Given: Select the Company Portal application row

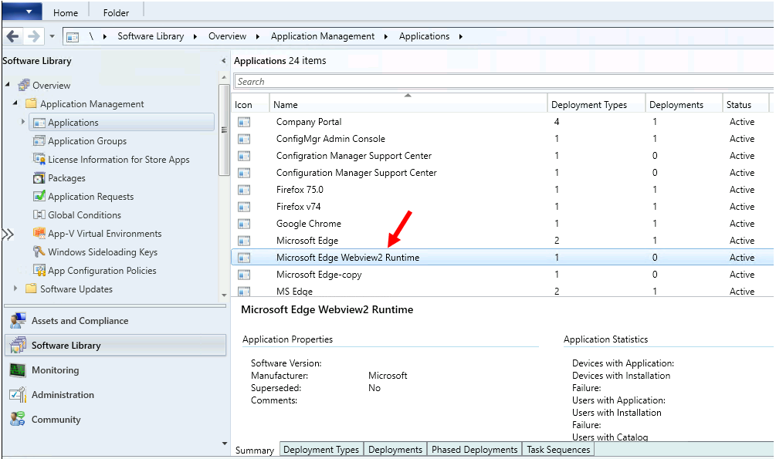Looking at the screenshot, I should (x=503, y=122).
